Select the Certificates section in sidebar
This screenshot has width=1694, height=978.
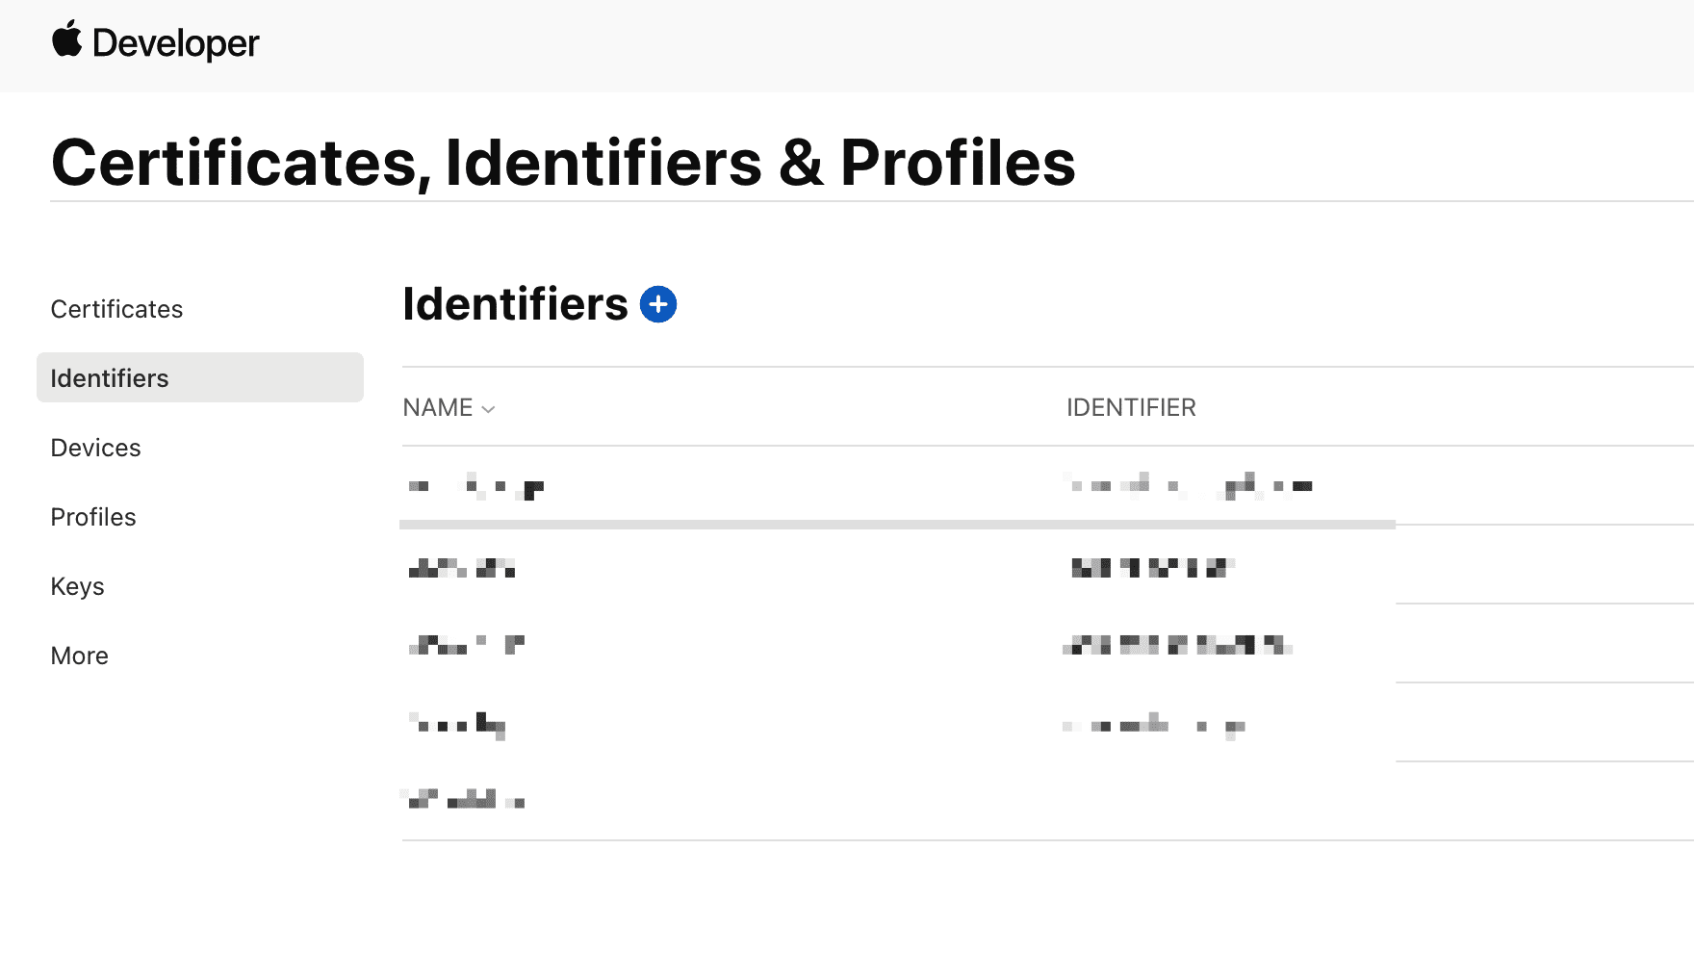(116, 309)
